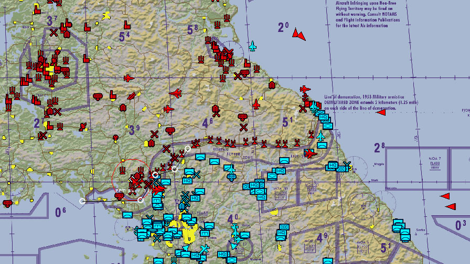Click the KOREAN map label

220,149
